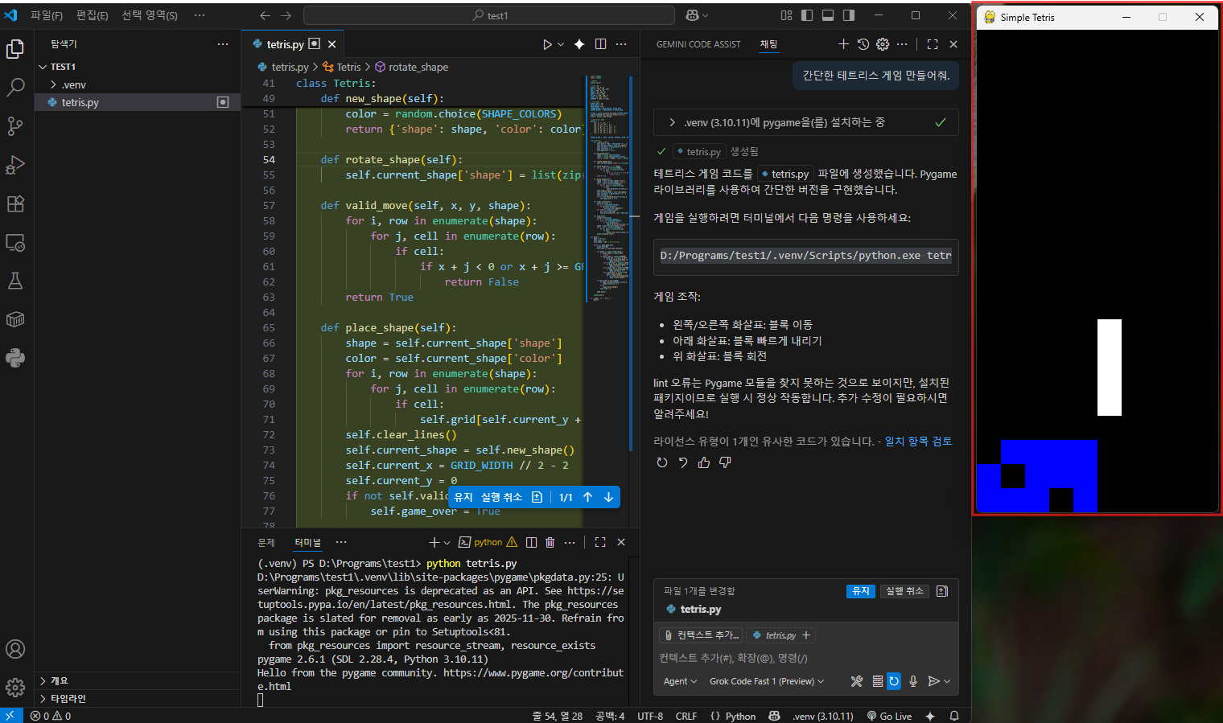Expand the .venv folder in explorer

tap(73, 84)
